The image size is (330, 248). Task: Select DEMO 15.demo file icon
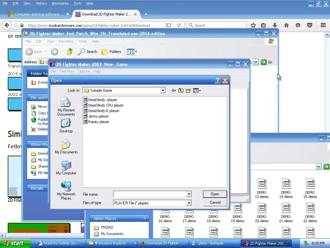coord(310,189)
